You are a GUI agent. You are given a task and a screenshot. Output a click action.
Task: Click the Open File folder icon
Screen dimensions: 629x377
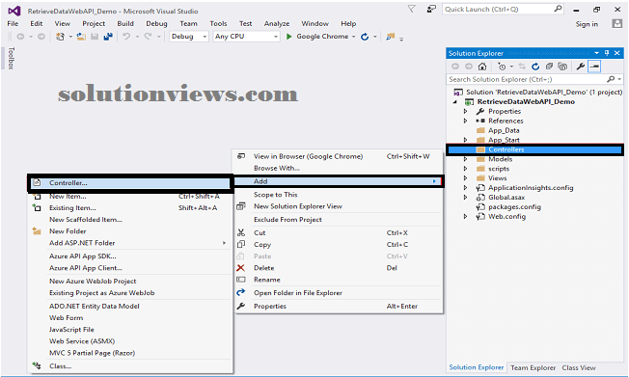[x=81, y=37]
